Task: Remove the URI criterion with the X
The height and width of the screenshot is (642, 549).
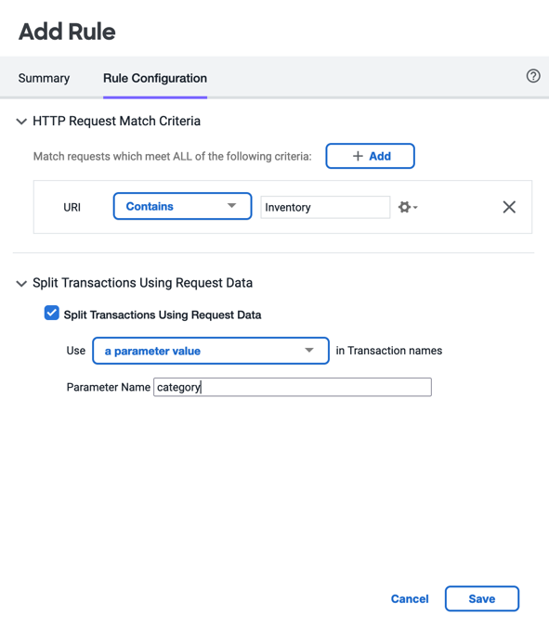Action: [509, 207]
